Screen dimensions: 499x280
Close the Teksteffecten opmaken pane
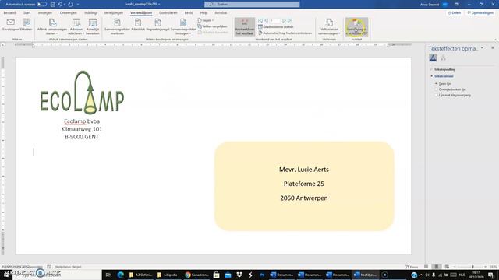[493, 48]
